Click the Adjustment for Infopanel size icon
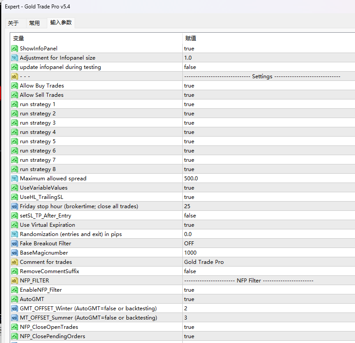This screenshot has width=355, height=343. (15, 58)
